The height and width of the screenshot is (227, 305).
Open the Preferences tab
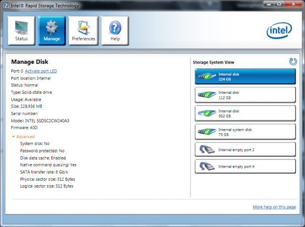pos(84,30)
